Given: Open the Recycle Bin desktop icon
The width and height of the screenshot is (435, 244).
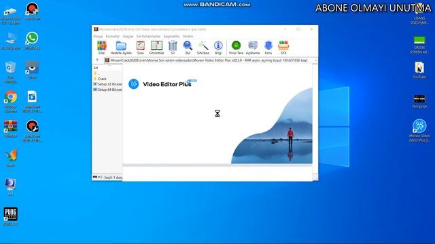Looking at the screenshot, I should [x=11, y=73].
